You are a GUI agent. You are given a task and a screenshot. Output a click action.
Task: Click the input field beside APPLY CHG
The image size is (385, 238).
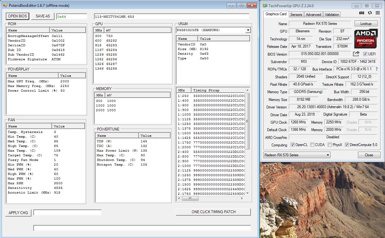point(67,213)
